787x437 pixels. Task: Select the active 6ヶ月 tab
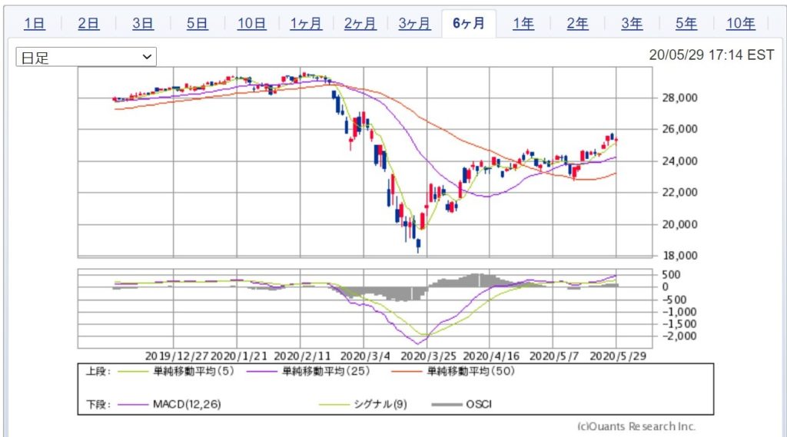(469, 24)
